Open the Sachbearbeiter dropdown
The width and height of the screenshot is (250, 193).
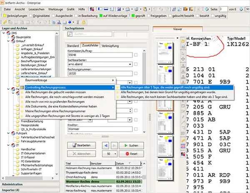click(x=130, y=64)
